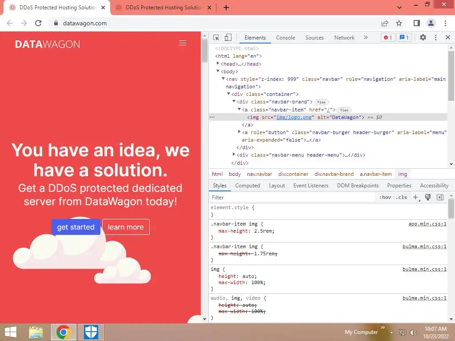Screen dimensions: 455x341
Task: Share this page icon
Action: [x=385, y=23]
